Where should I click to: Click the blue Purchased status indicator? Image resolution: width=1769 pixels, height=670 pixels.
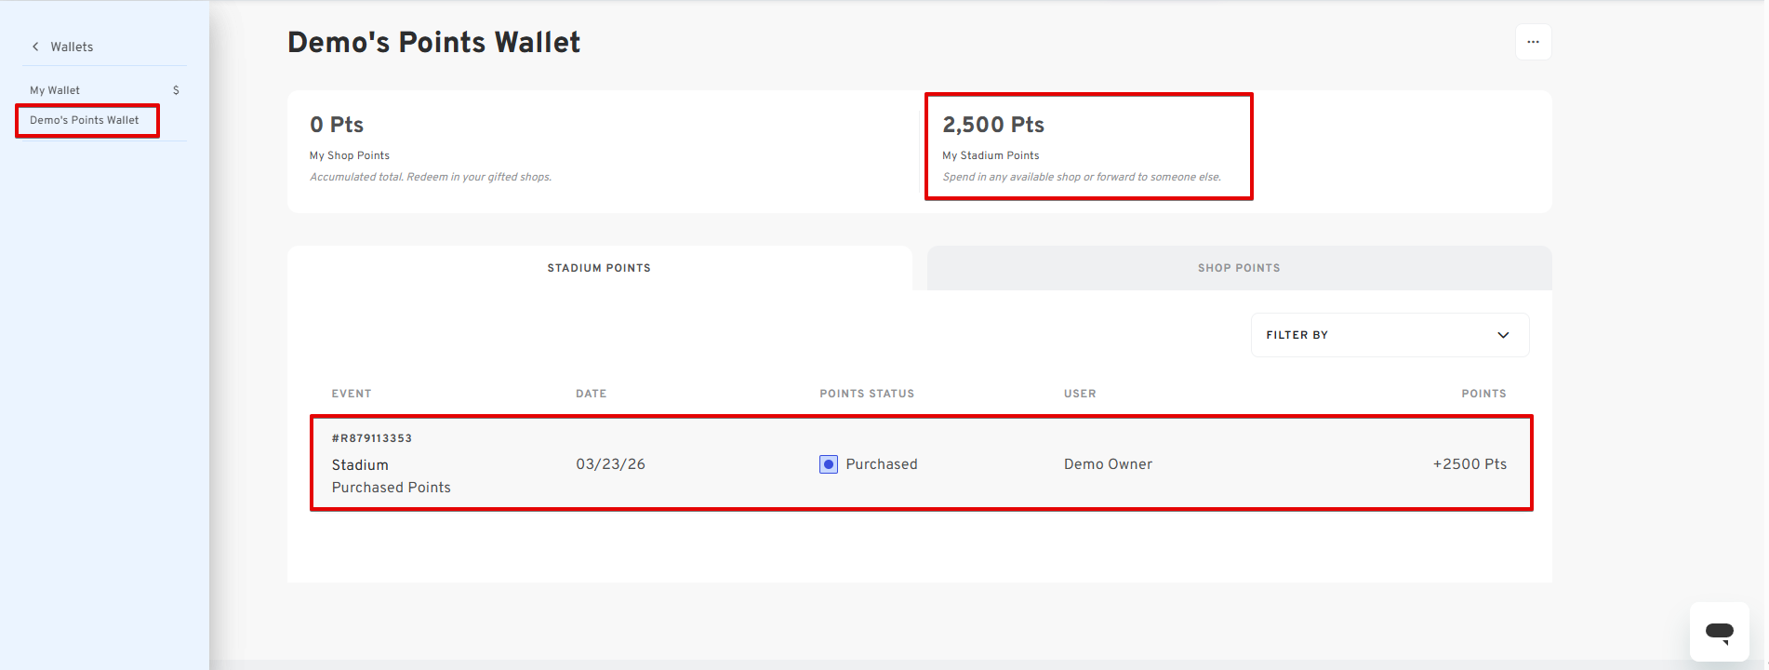coord(828,464)
